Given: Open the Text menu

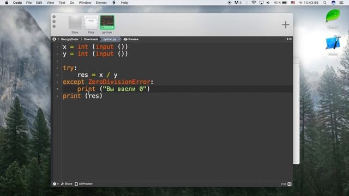Looking at the screenshot, I should click(x=62, y=3).
